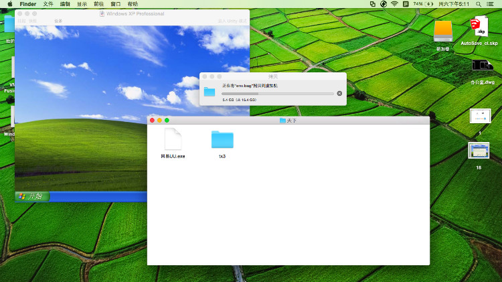Zoom the 天下 window with green button

[167, 120]
